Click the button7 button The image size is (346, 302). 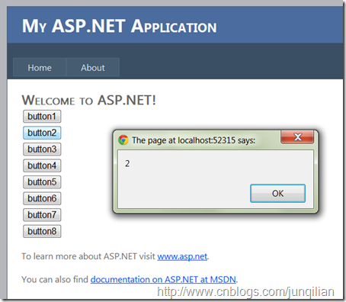coord(42,215)
